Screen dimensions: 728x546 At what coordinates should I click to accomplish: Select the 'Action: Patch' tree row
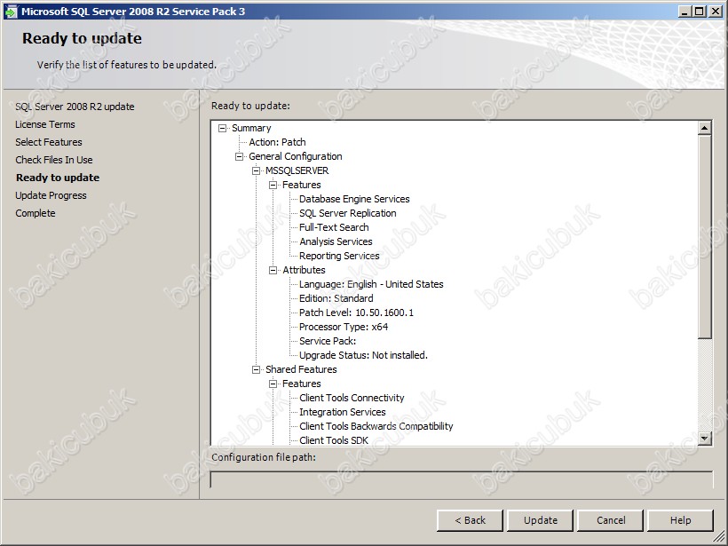[277, 142]
